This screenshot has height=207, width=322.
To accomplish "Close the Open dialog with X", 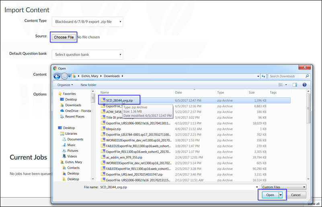I will [305, 68].
